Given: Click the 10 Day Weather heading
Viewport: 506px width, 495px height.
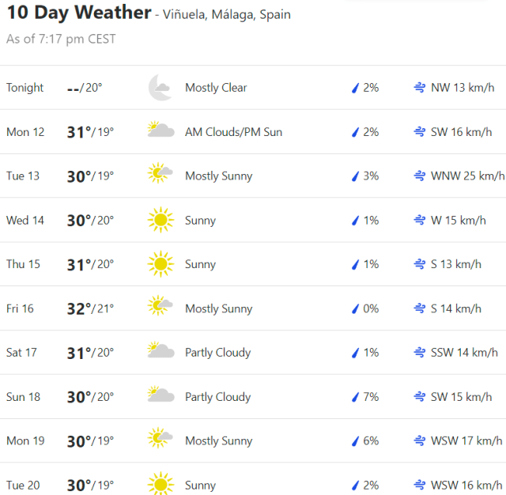Looking at the screenshot, I should tap(78, 13).
